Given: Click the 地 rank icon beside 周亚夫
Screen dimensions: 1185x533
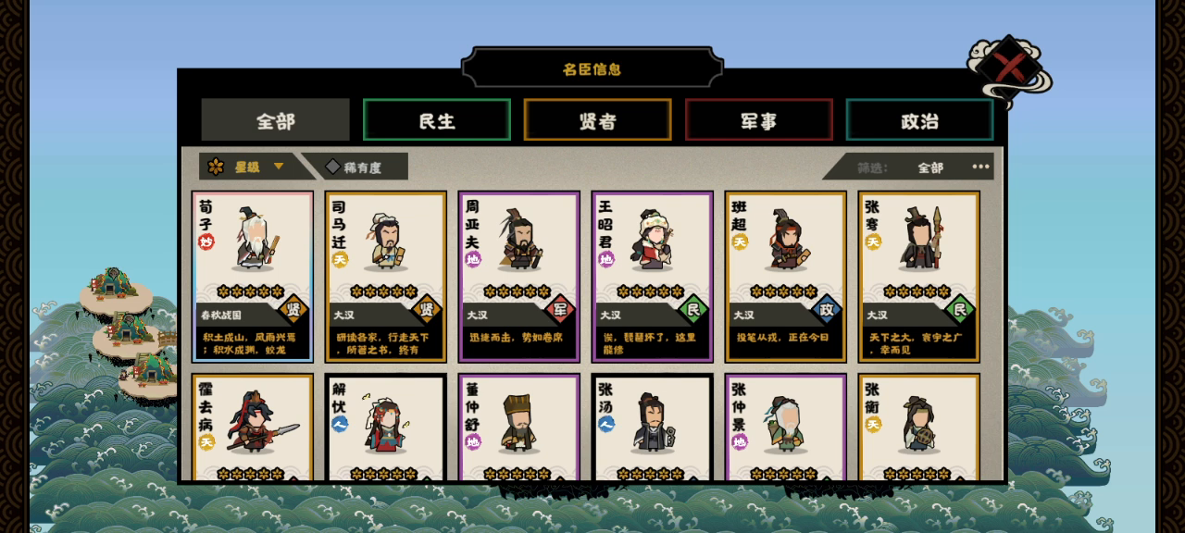Looking at the screenshot, I should coord(473,260).
